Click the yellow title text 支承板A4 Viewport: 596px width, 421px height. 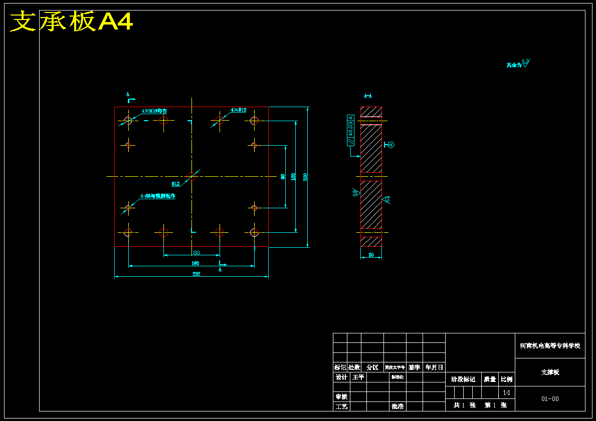[x=71, y=21]
